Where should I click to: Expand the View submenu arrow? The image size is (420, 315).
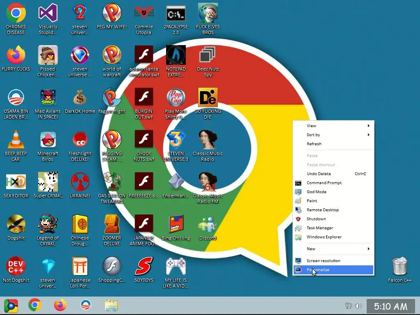369,126
